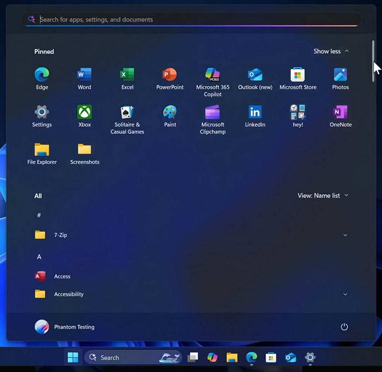This screenshot has height=372, width=382.
Task: Open Task View from the taskbar
Action: point(193,357)
